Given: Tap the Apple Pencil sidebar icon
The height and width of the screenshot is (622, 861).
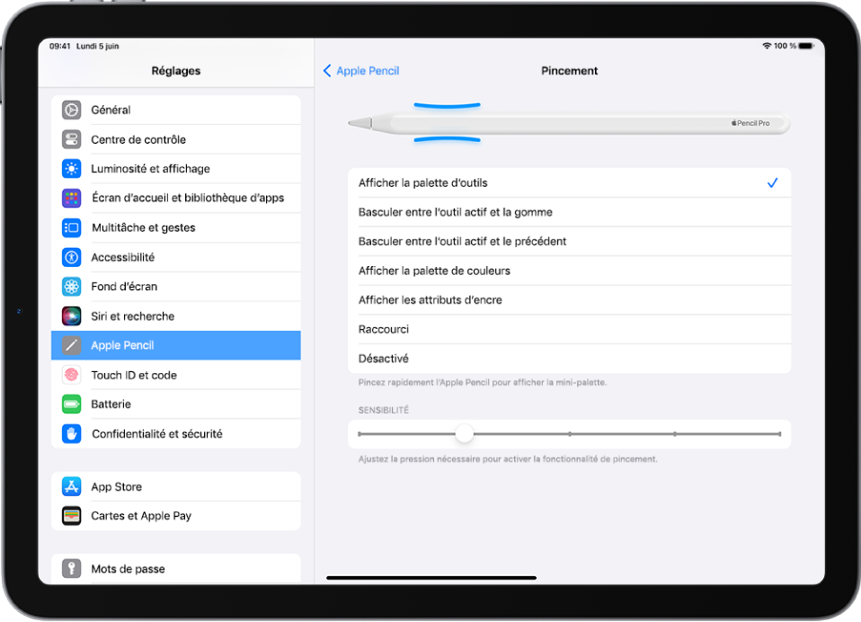Looking at the screenshot, I should point(71,345).
